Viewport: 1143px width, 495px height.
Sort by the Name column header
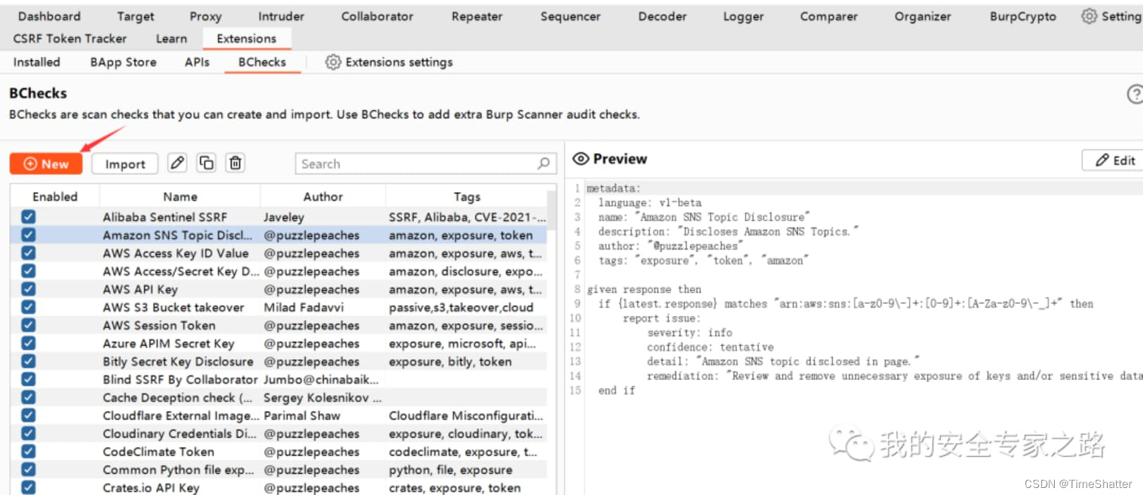point(180,197)
